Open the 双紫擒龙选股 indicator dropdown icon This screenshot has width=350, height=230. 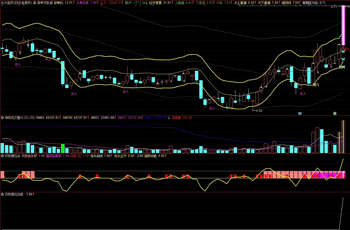(3, 194)
